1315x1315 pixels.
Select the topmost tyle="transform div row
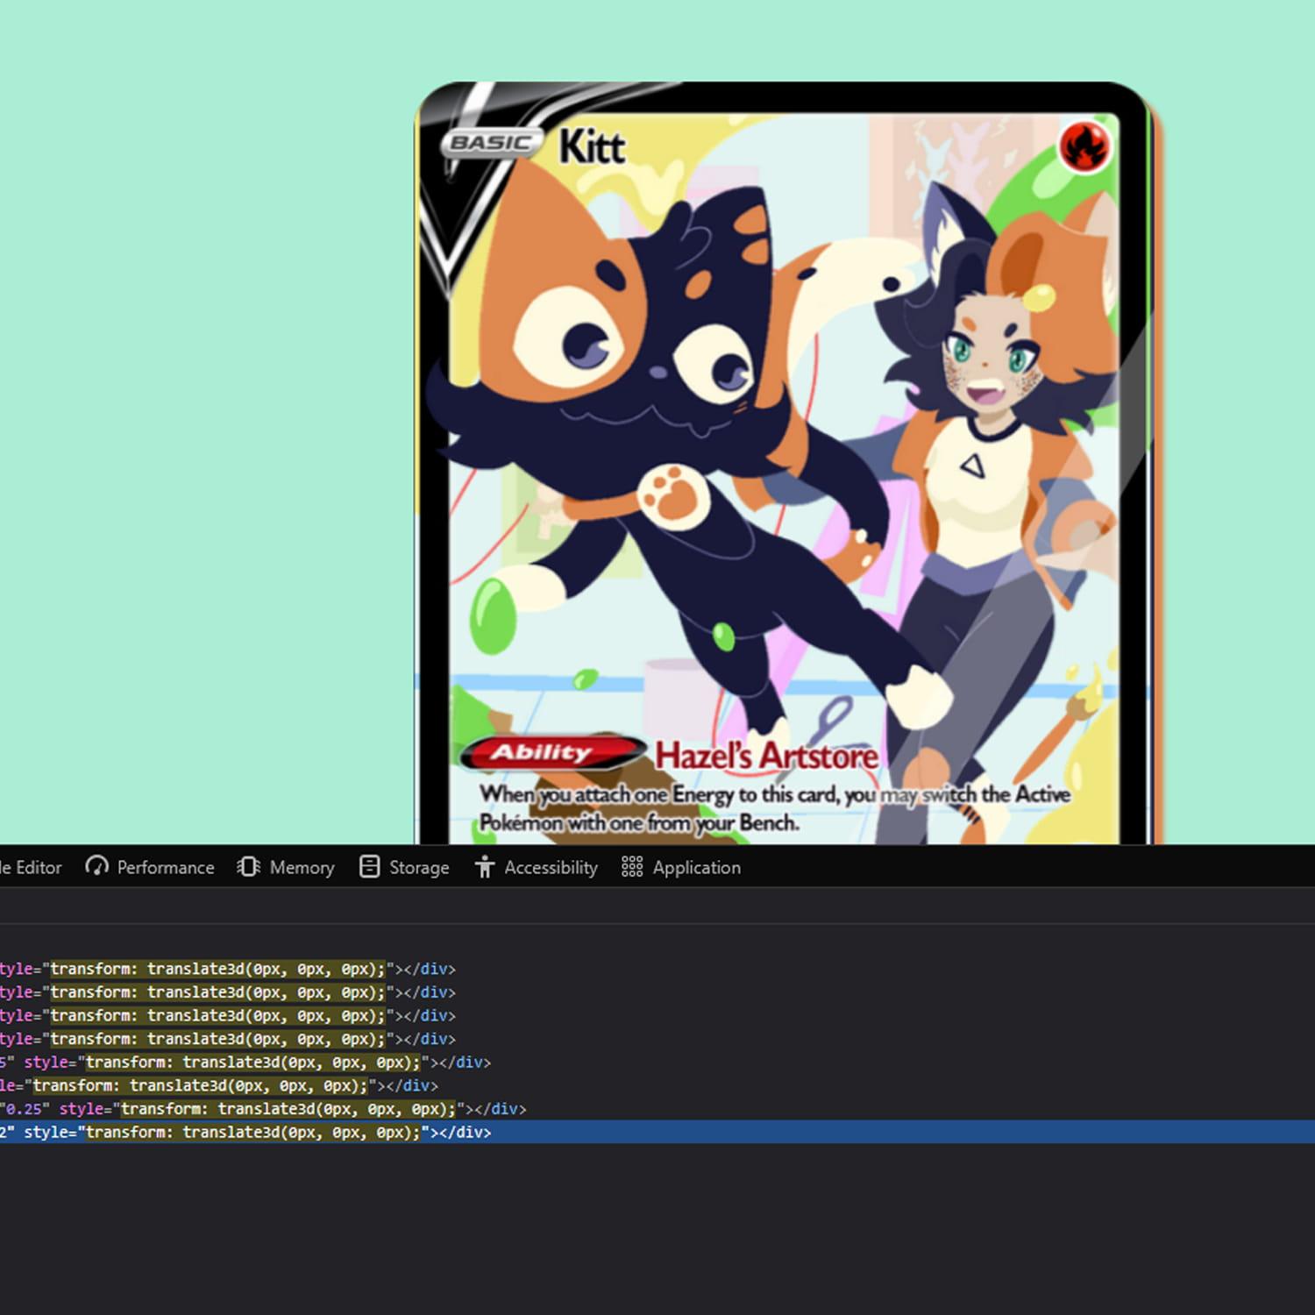click(x=657, y=969)
